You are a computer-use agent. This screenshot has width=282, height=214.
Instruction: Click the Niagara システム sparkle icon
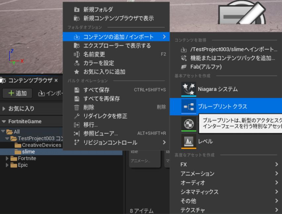(189, 89)
